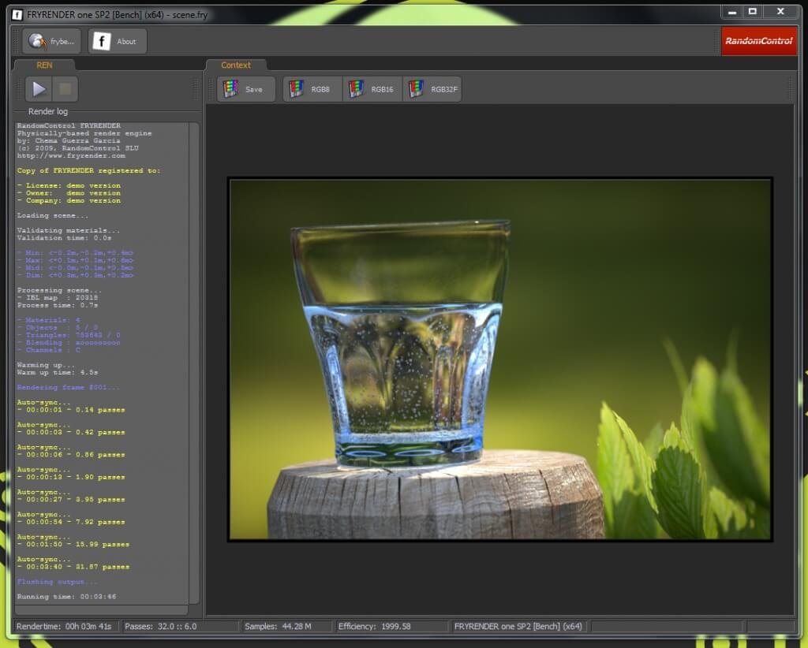Click the 'Running time: 00:03:46' log line

[66, 597]
